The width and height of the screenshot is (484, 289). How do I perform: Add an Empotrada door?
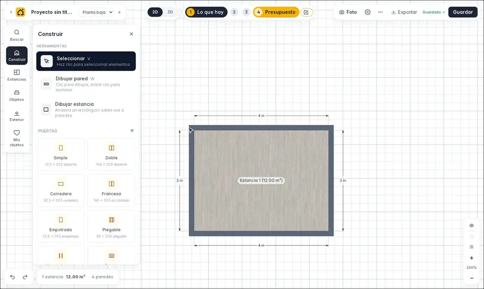click(x=60, y=226)
